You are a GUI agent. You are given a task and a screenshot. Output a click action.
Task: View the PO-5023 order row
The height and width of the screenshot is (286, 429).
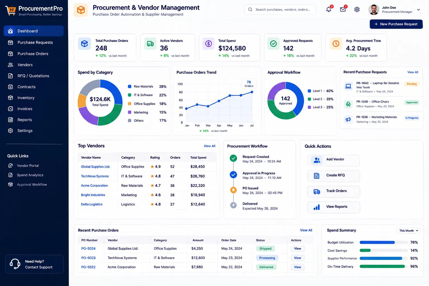pos(297,258)
